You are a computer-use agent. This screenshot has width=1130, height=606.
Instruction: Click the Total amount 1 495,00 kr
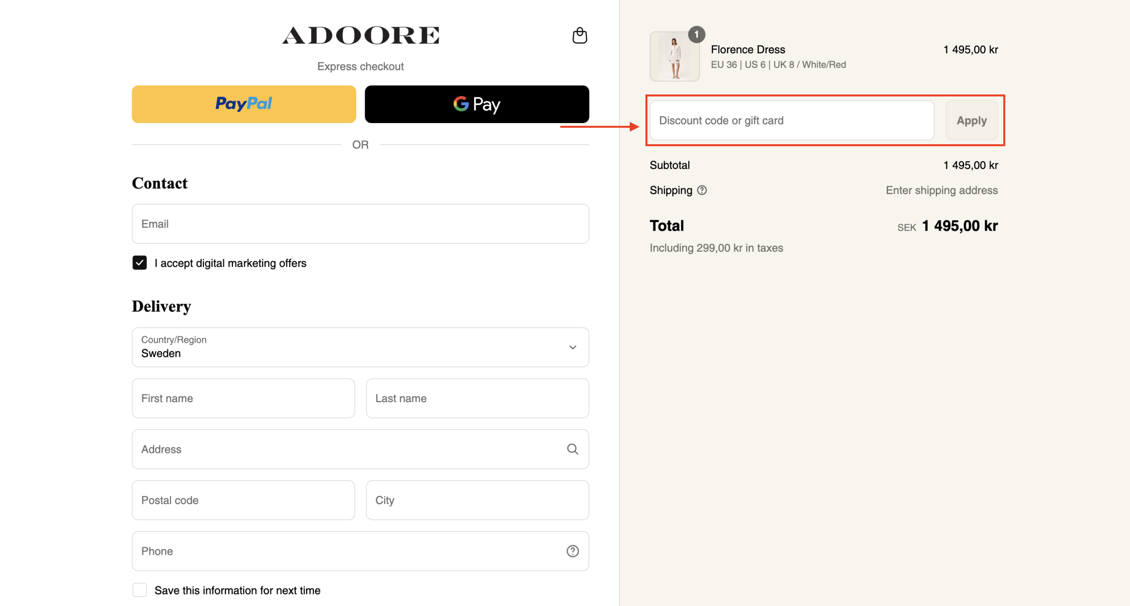(x=960, y=226)
